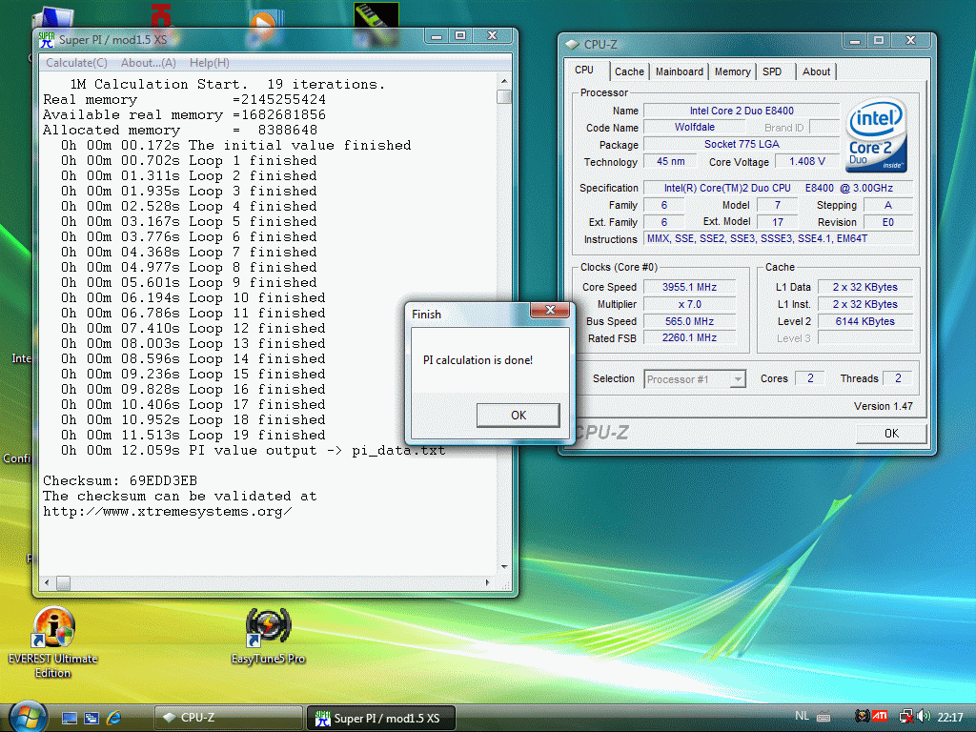
Task: Open the About...(A) menu in Super PI
Action: [x=148, y=63]
